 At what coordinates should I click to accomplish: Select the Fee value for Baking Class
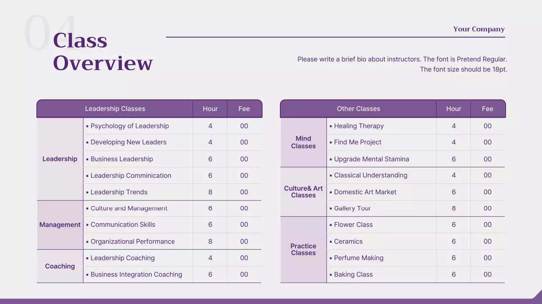[487, 274]
